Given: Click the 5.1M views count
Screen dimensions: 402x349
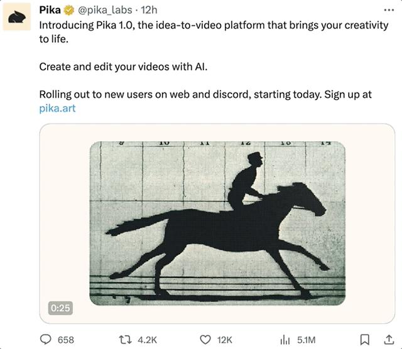Looking at the screenshot, I should pos(307,340).
